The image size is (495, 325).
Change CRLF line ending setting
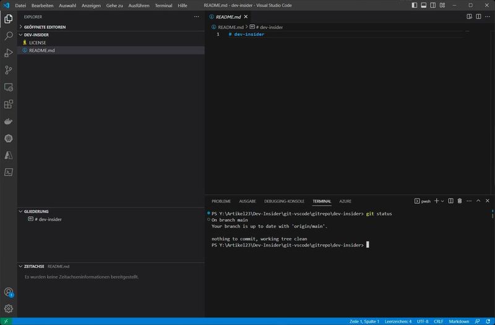click(439, 321)
